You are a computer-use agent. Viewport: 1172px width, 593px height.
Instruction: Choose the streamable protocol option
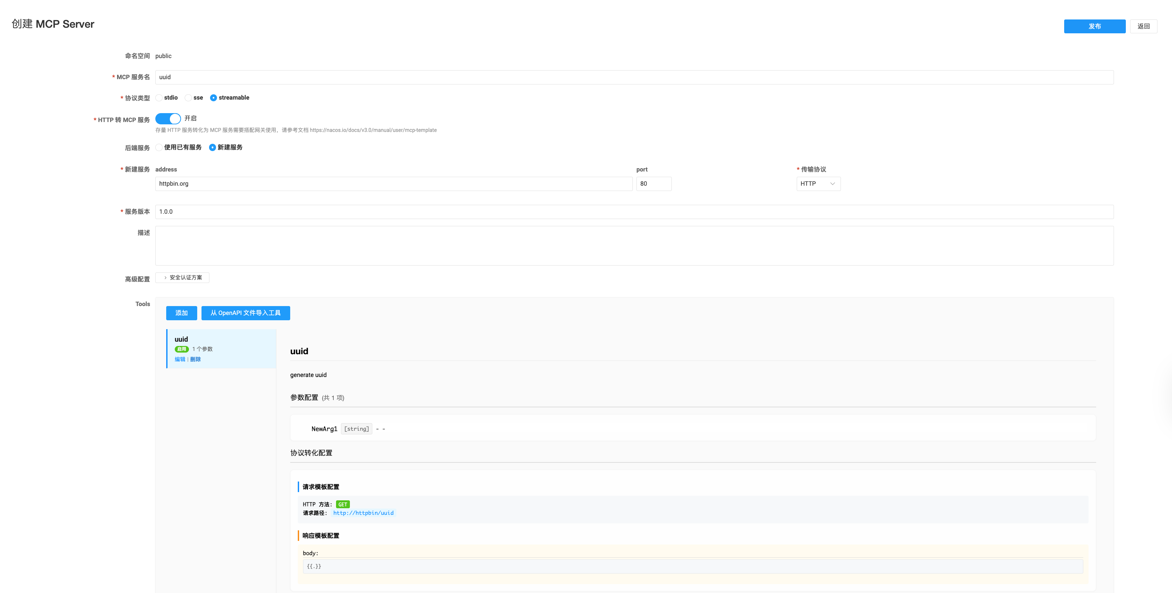pos(213,98)
